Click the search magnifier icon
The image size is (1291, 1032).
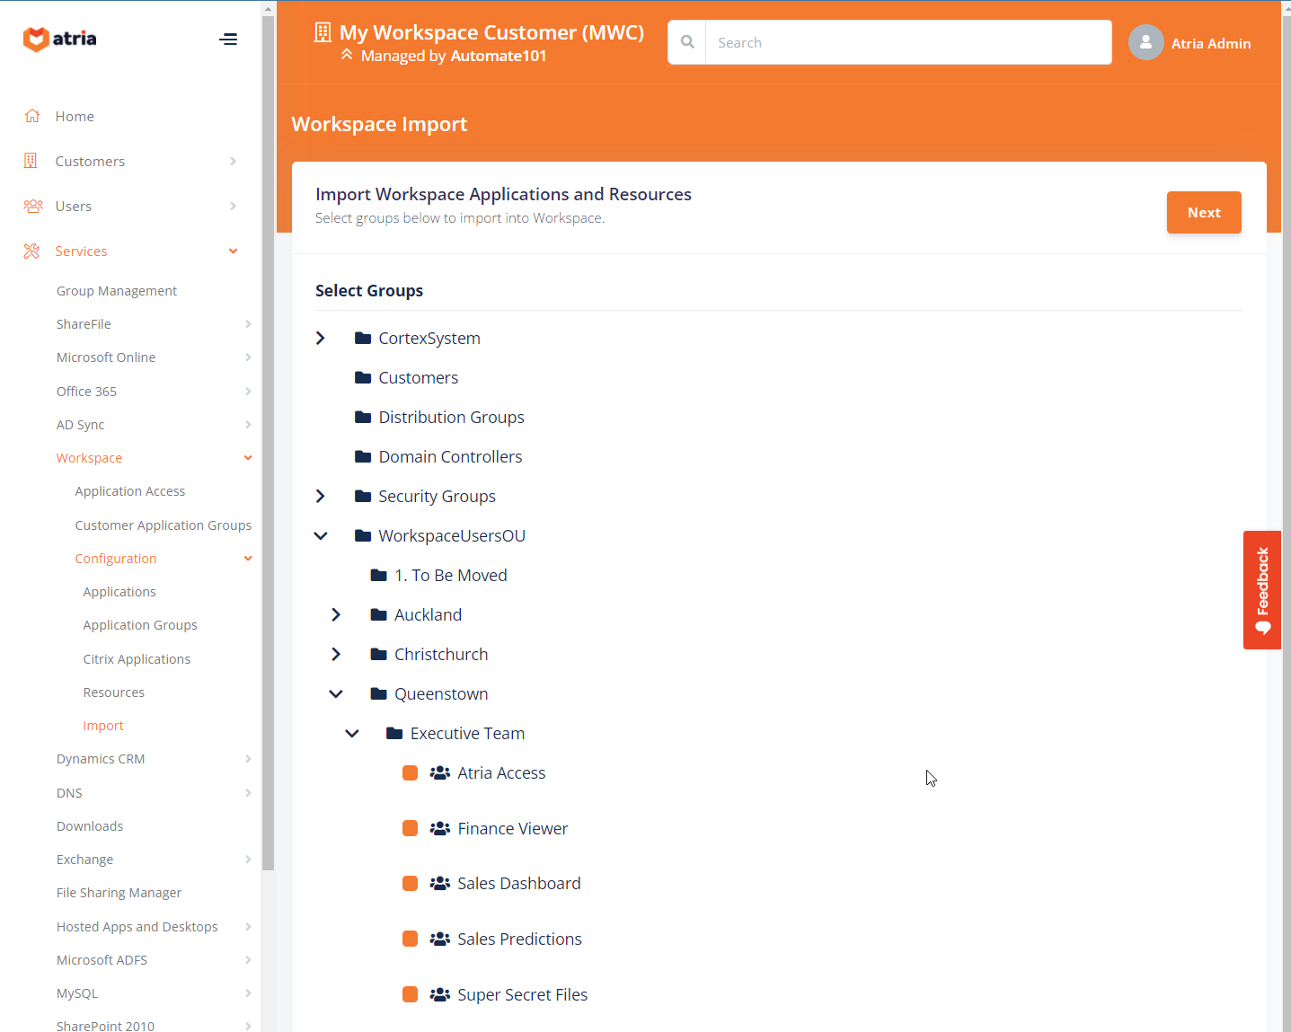pyautogui.click(x=687, y=42)
